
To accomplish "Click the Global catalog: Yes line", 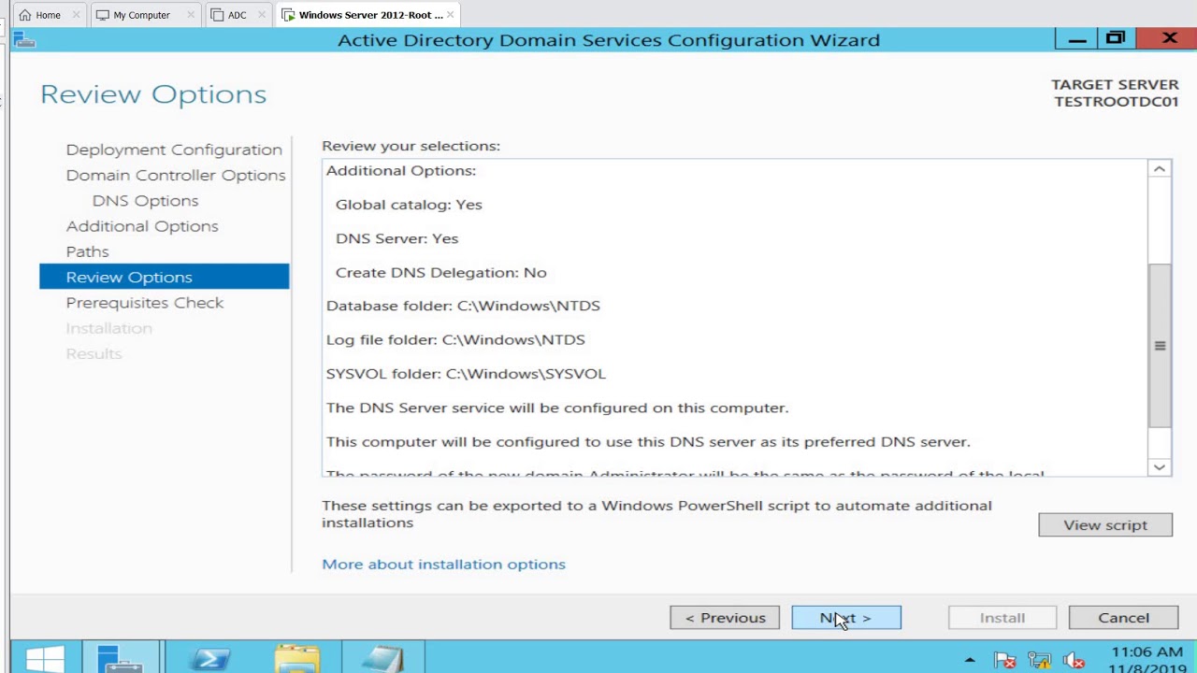I will pyautogui.click(x=409, y=205).
